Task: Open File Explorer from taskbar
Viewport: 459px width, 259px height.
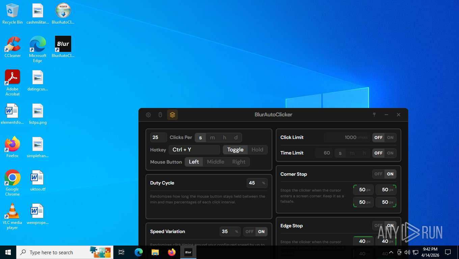Action: tap(155, 252)
